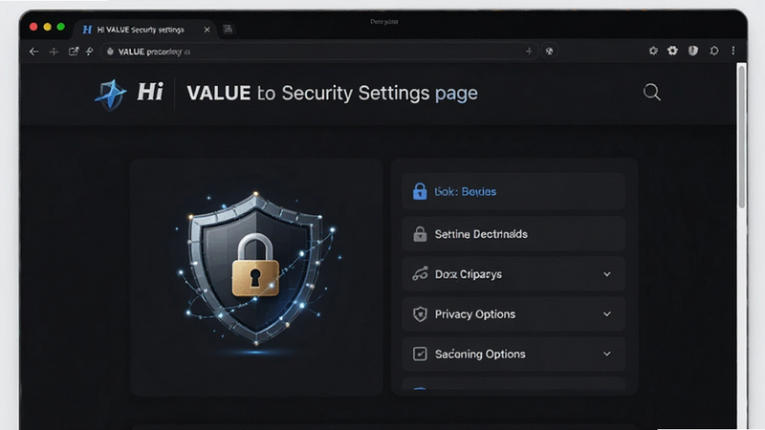Screen dimensions: 765x430
Task: Open the Settine Dectrinalds item
Action: [514, 234]
